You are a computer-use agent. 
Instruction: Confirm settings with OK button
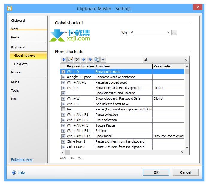156,172
